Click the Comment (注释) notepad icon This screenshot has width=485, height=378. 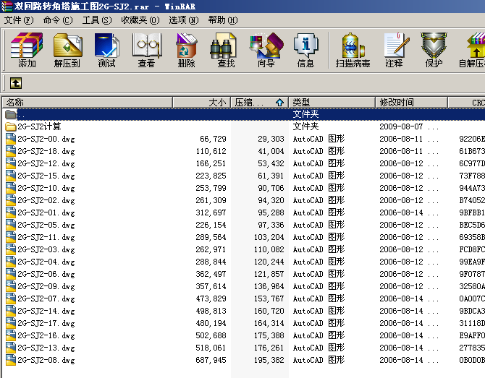click(397, 46)
